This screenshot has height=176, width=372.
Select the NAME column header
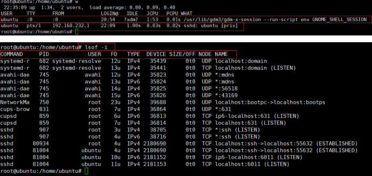pyautogui.click(x=221, y=54)
